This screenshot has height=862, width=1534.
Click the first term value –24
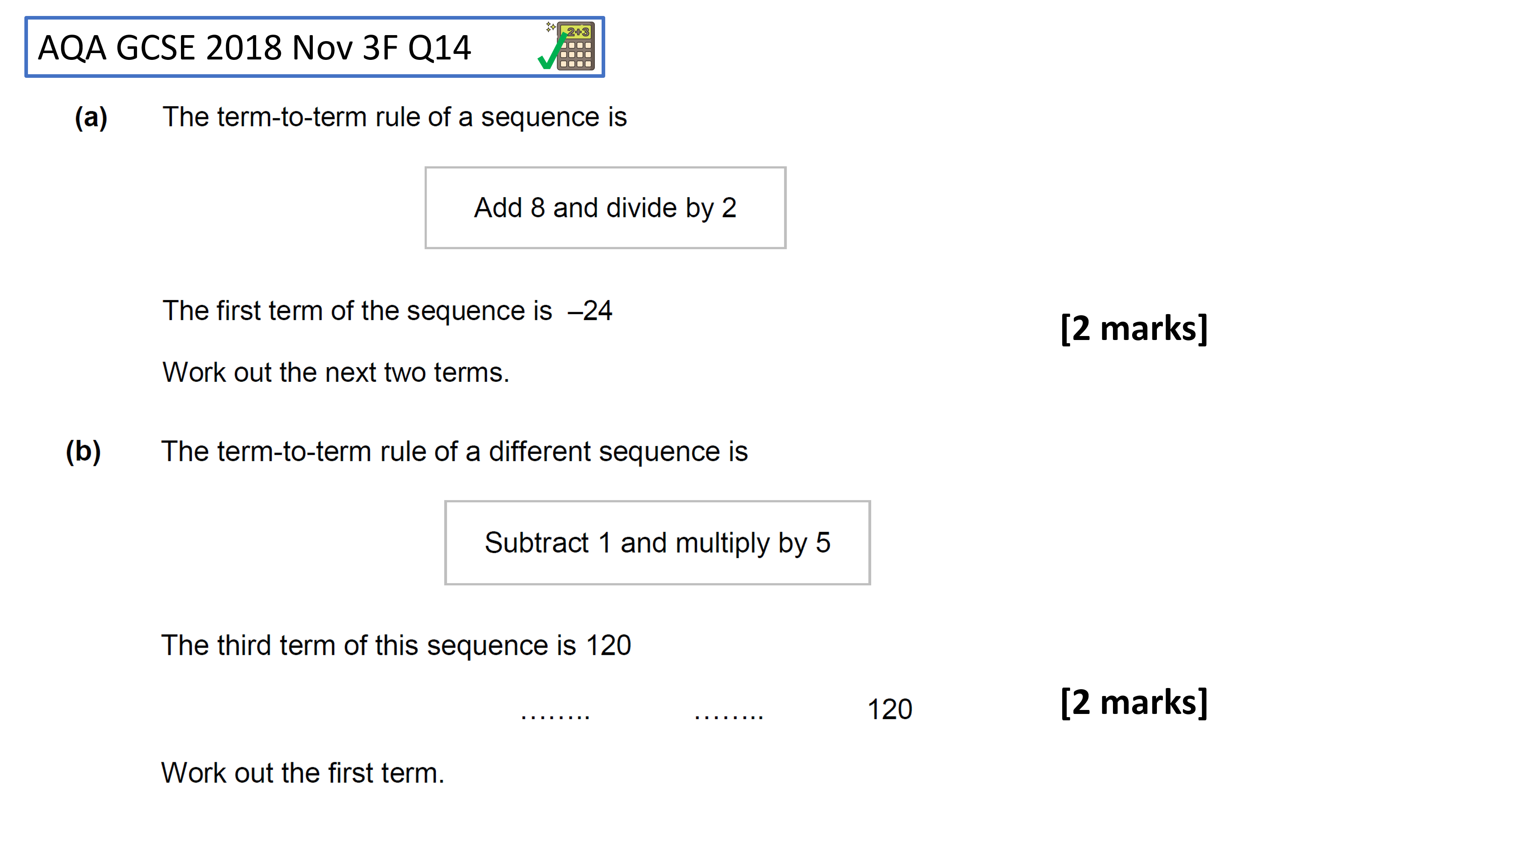[x=590, y=310]
